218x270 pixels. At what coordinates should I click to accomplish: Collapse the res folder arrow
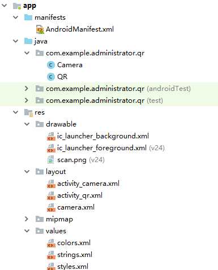click(x=15, y=112)
